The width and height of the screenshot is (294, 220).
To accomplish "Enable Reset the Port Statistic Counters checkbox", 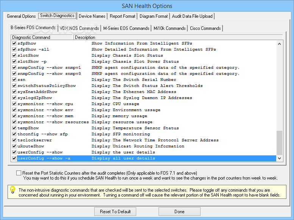I will (19, 173).
